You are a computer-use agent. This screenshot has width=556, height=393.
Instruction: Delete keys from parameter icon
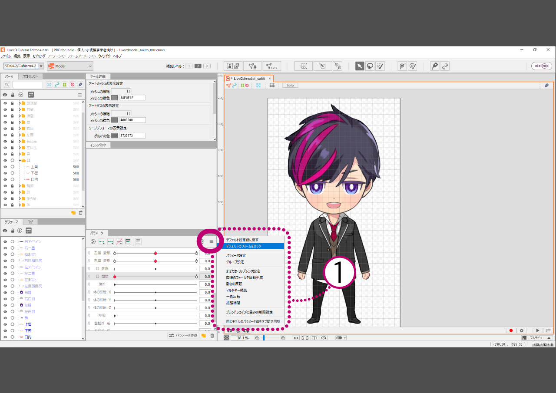[x=119, y=241]
